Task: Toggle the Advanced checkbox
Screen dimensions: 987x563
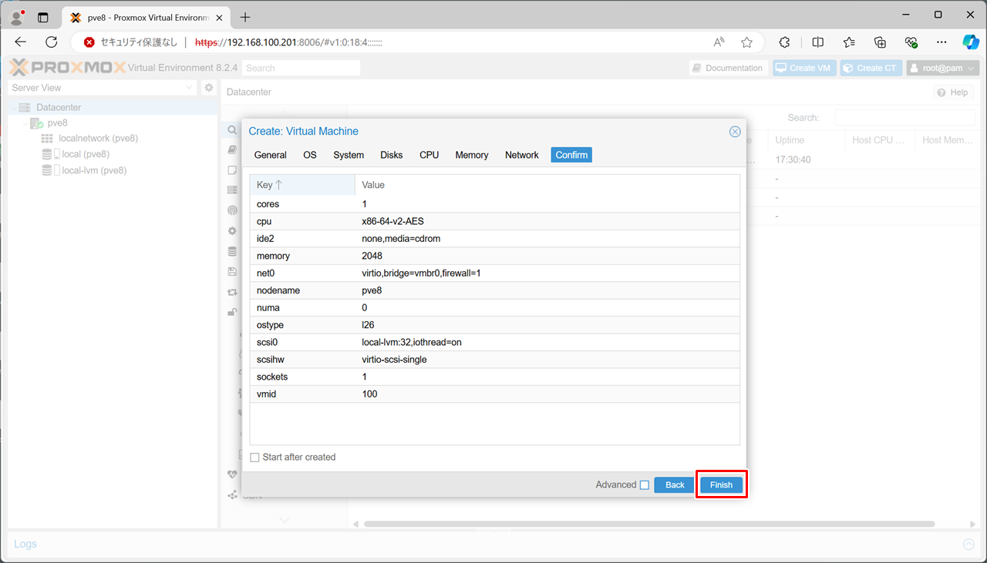Action: point(645,485)
